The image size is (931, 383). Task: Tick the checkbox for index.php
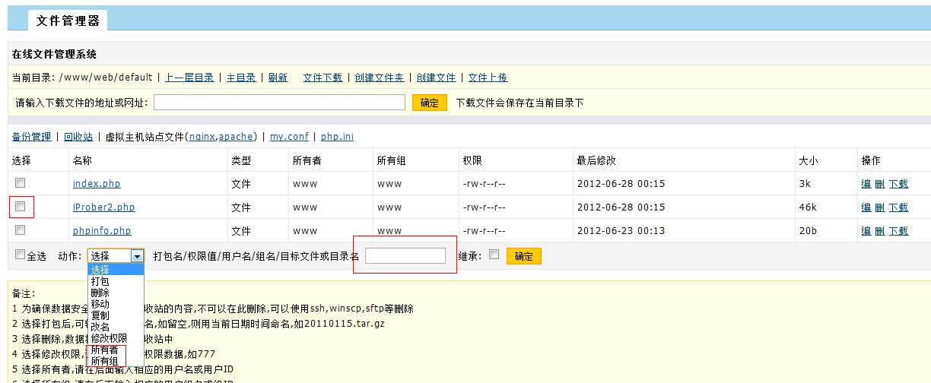[x=21, y=183]
